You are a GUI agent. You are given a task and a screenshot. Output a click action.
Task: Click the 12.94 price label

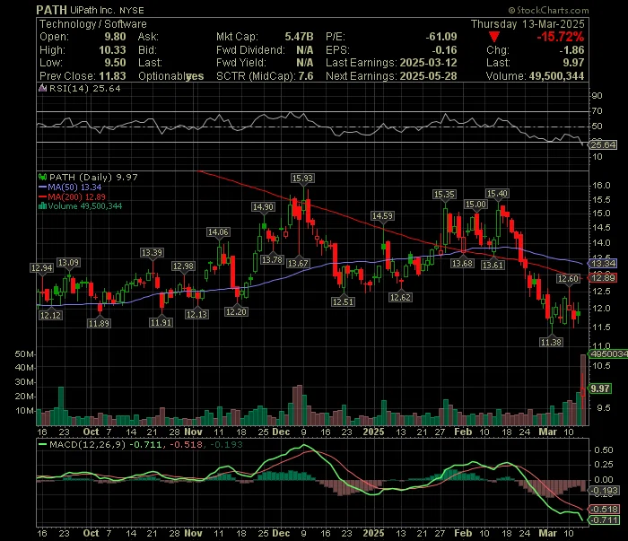41,268
